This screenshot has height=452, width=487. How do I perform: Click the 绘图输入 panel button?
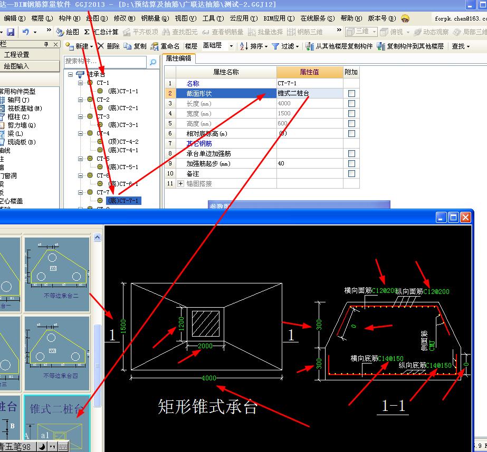(30, 66)
